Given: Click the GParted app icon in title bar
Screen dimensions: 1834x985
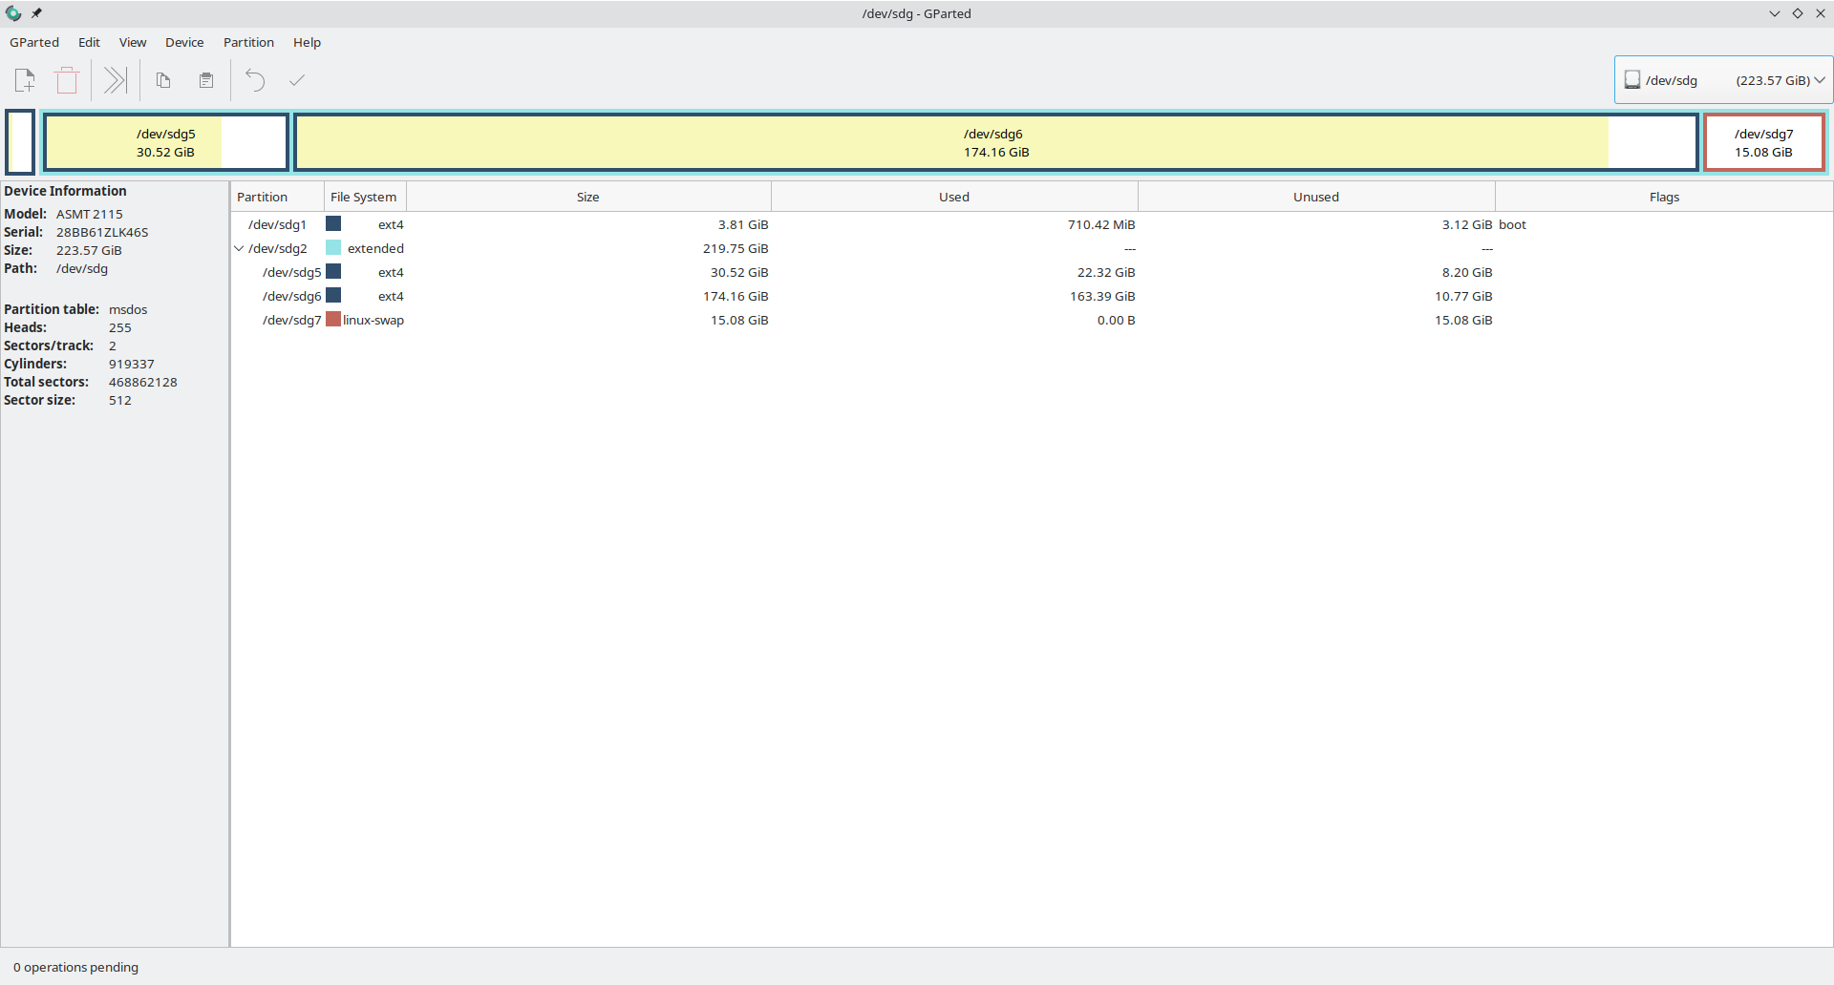Looking at the screenshot, I should click(x=13, y=13).
